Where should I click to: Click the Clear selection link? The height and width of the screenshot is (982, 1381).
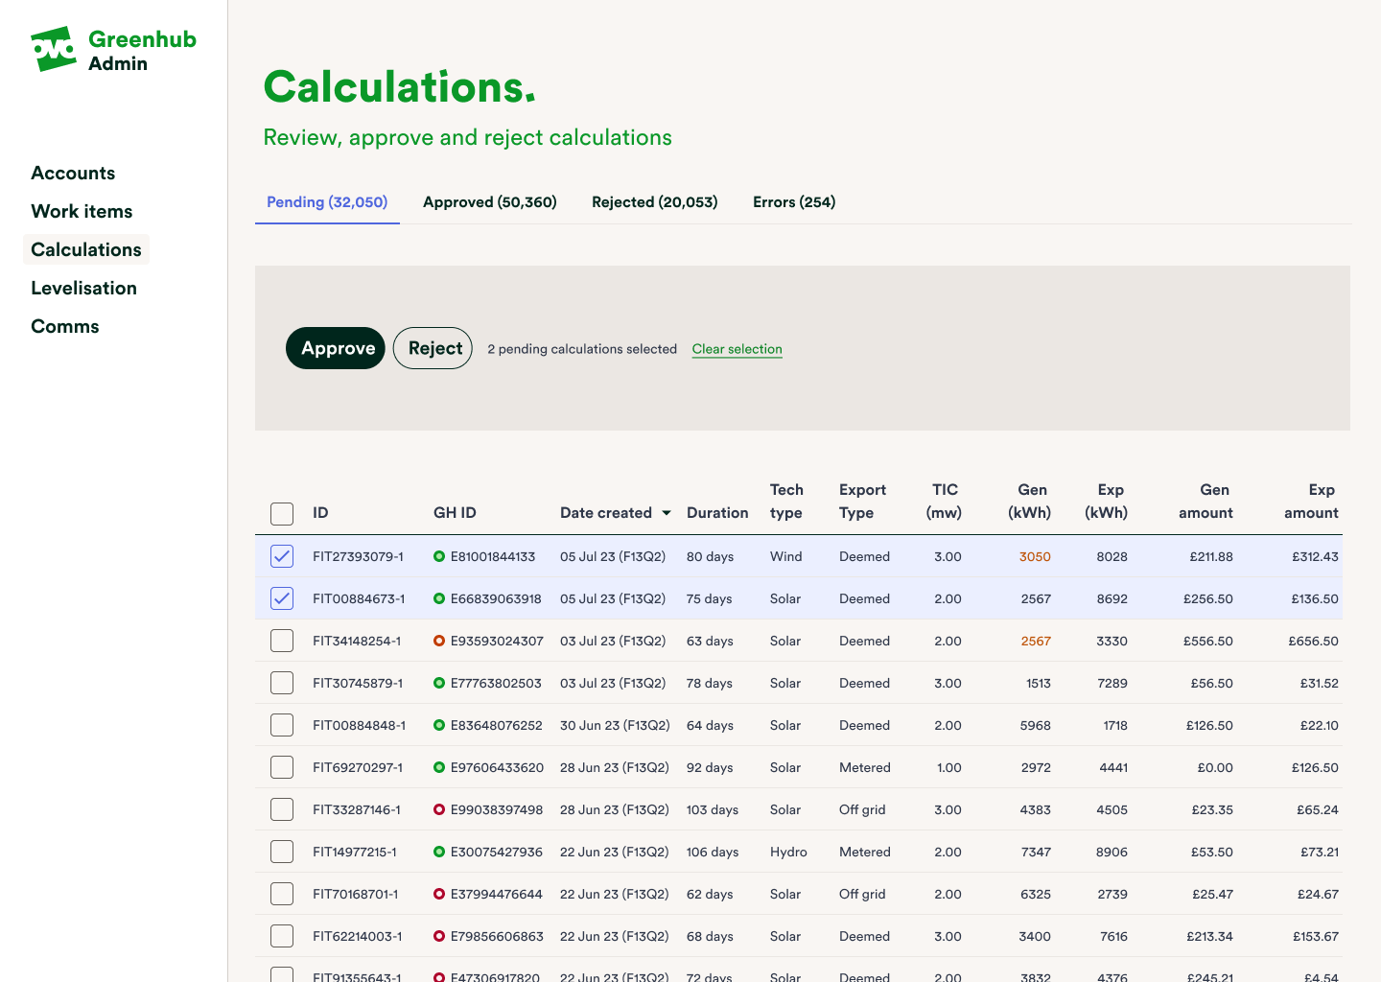(737, 349)
